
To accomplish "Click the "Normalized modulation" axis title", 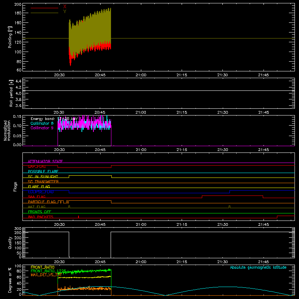I will (7, 130).
